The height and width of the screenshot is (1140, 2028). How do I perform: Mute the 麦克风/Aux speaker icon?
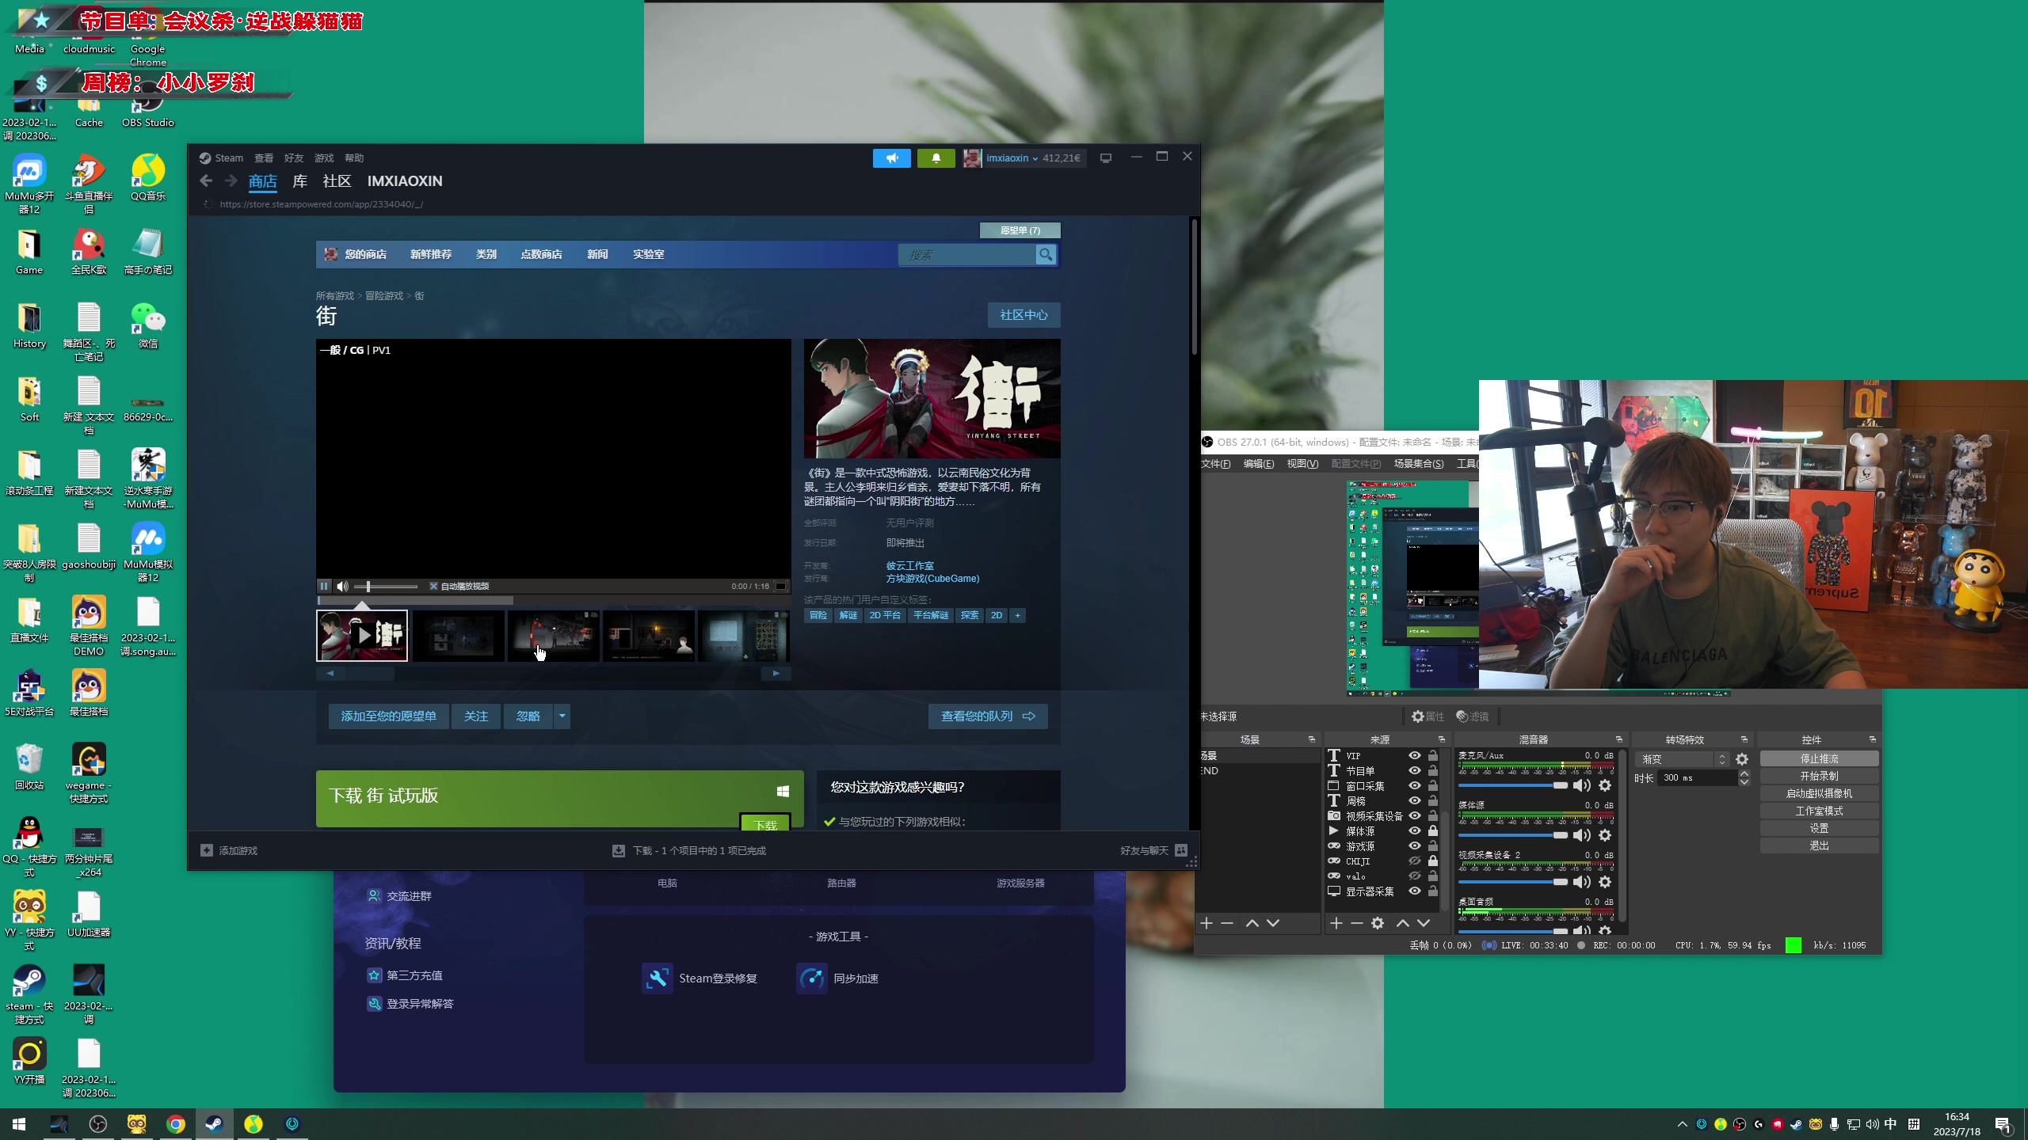(1581, 785)
